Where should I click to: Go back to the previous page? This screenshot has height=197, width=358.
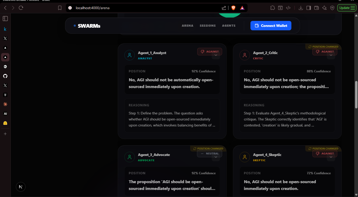click(x=5, y=8)
